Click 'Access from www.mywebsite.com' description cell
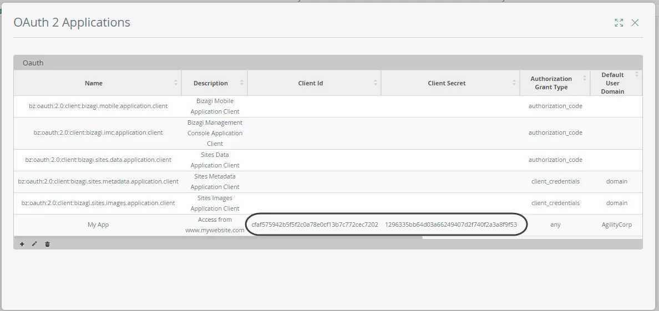The image size is (659, 311). [x=215, y=225]
